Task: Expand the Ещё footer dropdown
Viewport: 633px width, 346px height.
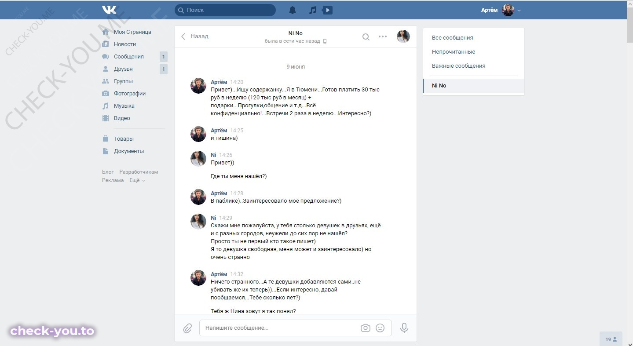Action: tap(137, 180)
